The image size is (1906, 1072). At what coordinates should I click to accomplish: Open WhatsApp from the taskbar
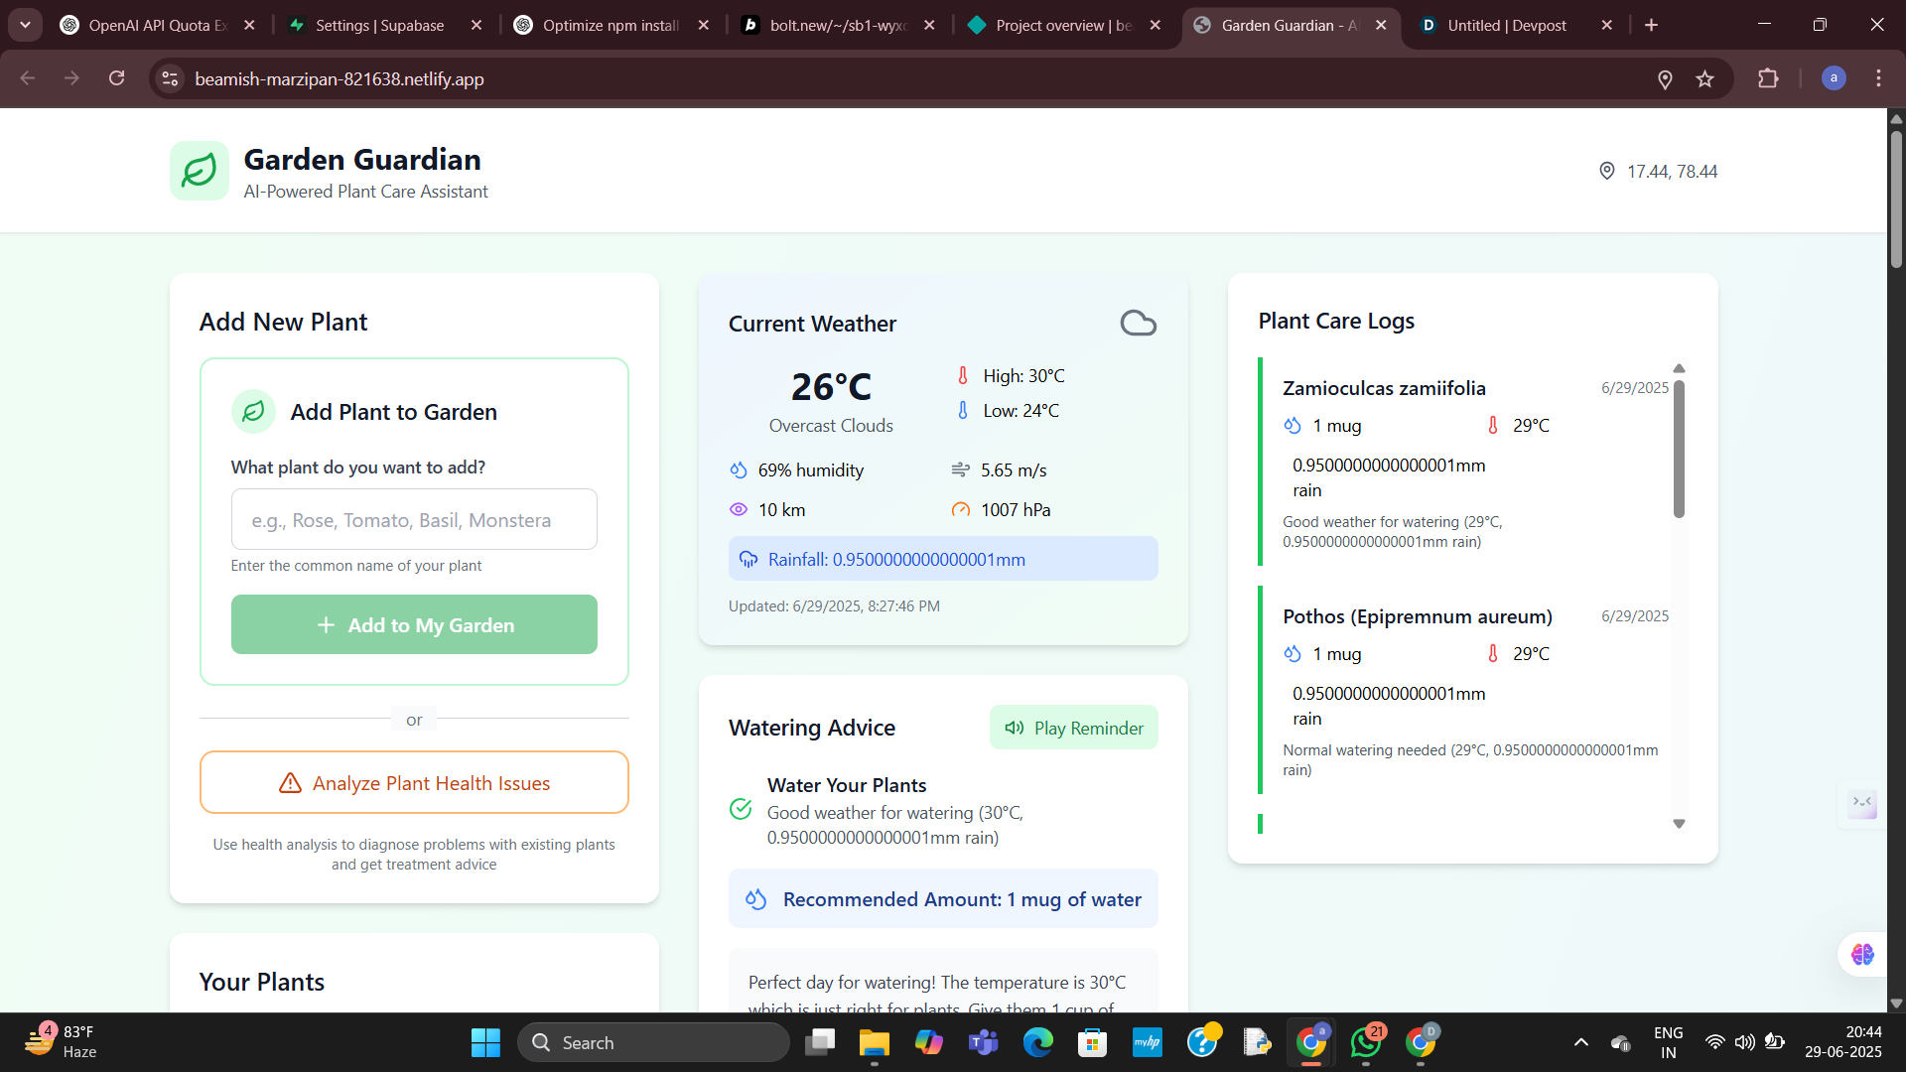tap(1366, 1042)
